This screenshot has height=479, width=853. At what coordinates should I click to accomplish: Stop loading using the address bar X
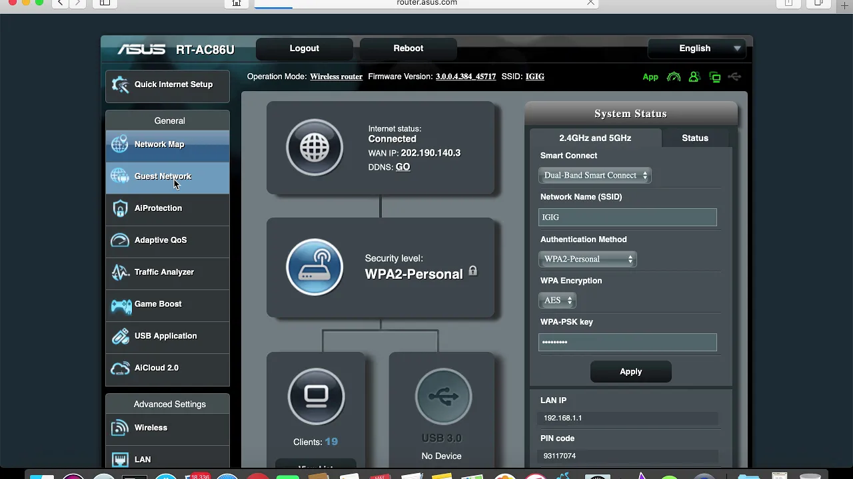(590, 3)
